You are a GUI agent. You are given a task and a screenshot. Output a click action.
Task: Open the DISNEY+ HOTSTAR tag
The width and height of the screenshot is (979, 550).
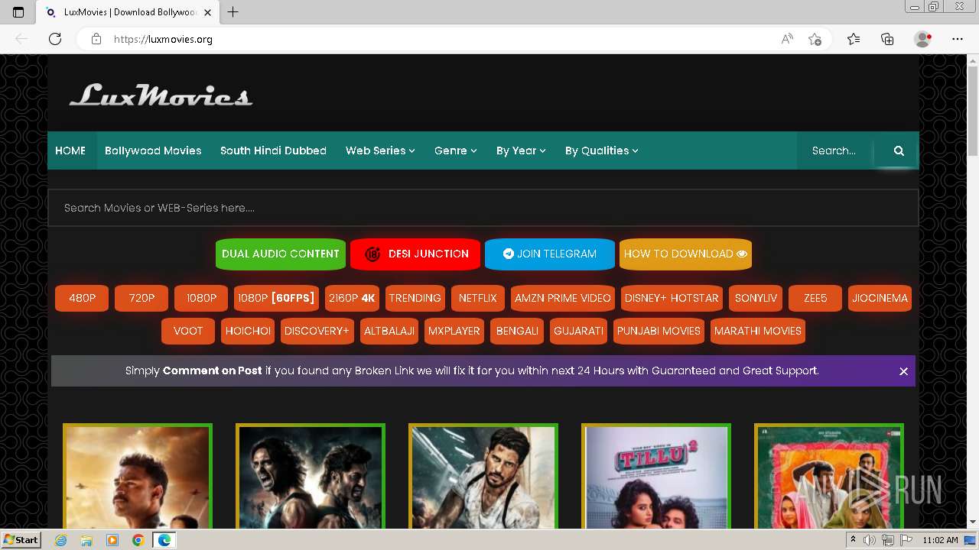click(672, 298)
